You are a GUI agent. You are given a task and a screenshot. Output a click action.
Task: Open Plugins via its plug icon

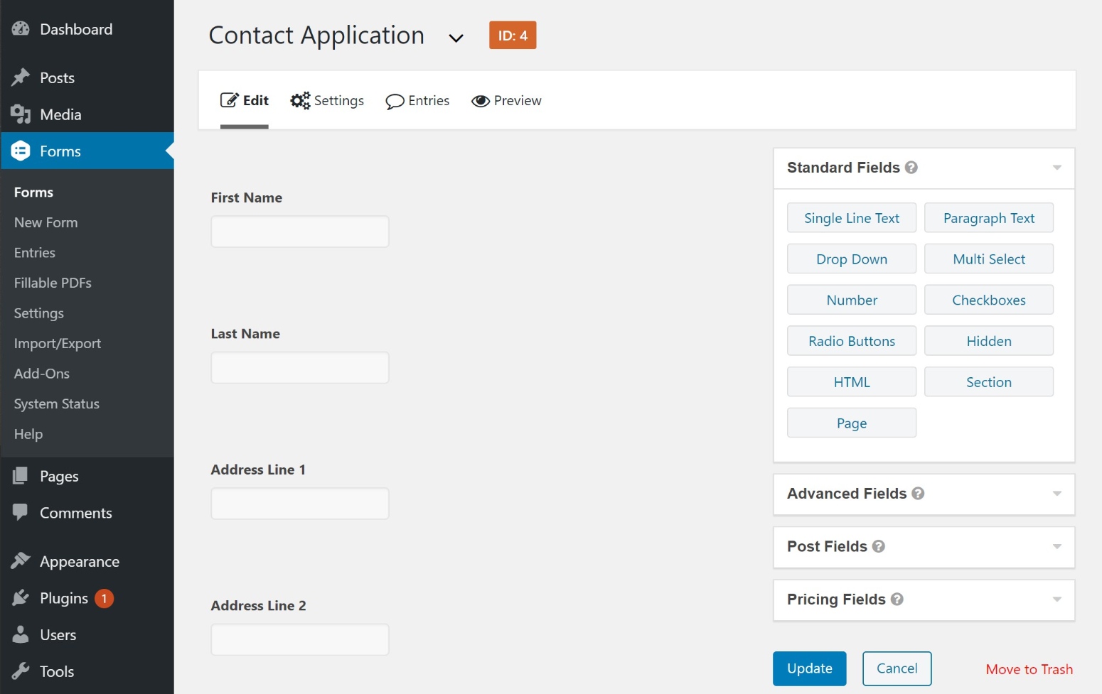(20, 598)
